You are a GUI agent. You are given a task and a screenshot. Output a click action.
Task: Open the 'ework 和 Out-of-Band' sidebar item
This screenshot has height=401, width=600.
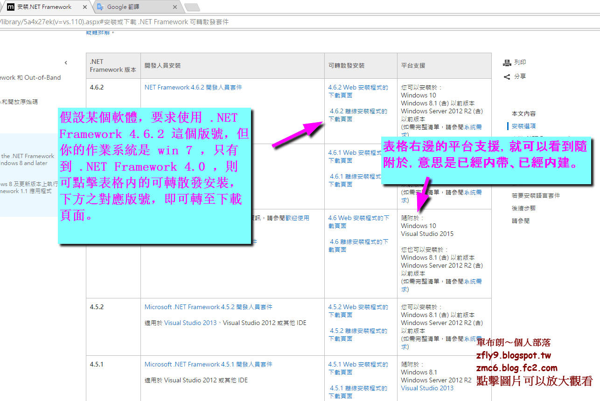[x=30, y=78]
